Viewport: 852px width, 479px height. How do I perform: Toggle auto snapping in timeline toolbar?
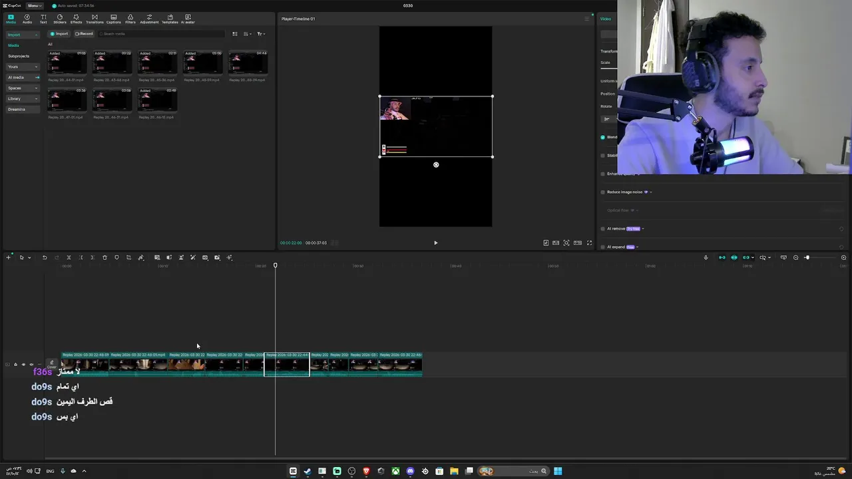click(734, 257)
